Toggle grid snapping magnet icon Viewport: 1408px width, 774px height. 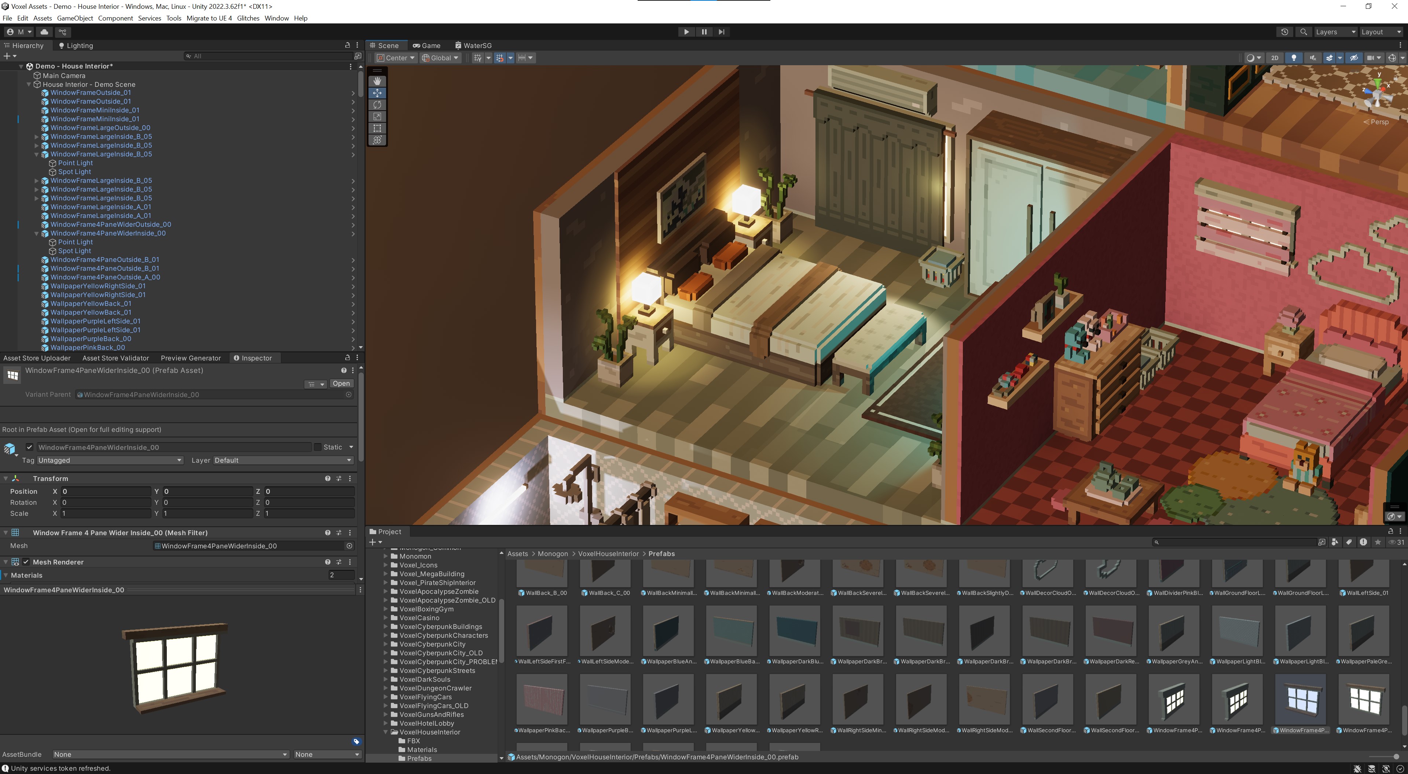(x=499, y=58)
